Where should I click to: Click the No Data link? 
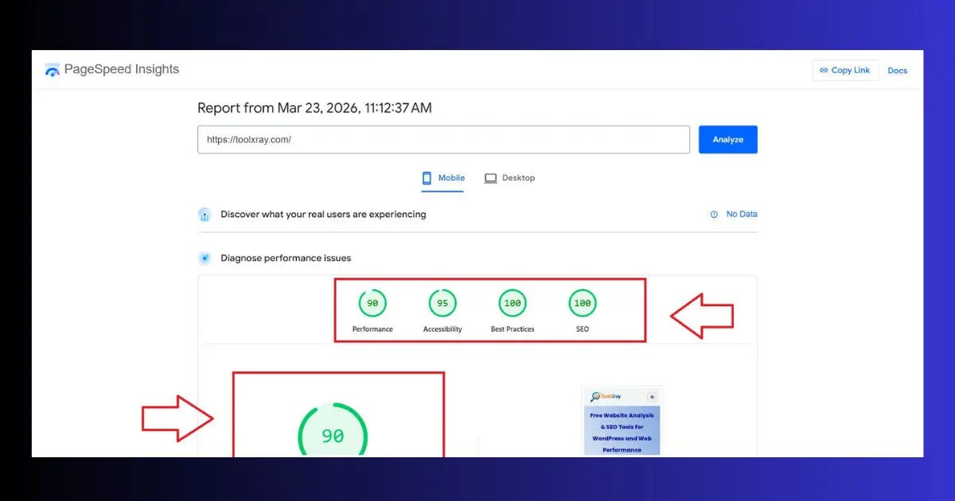741,214
